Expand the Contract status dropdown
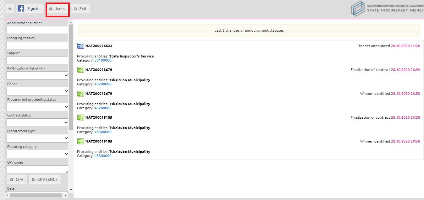Viewport: 424px width, 200px height. point(37,122)
